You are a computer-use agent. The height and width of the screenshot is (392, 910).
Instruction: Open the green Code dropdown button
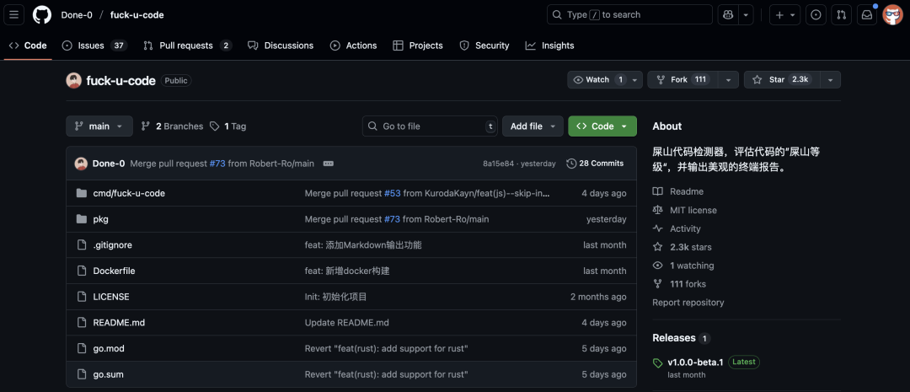[602, 126]
